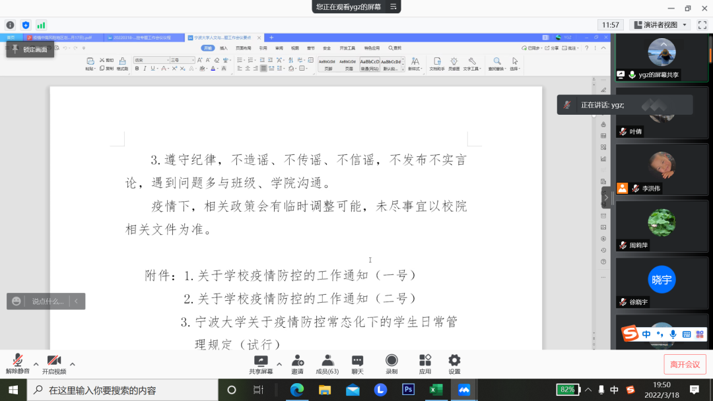Open the 聊天 chat panel

pyautogui.click(x=357, y=363)
